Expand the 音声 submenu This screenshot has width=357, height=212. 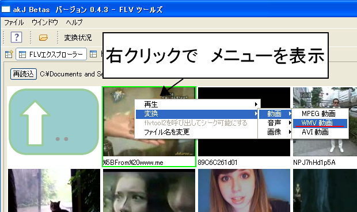275,123
